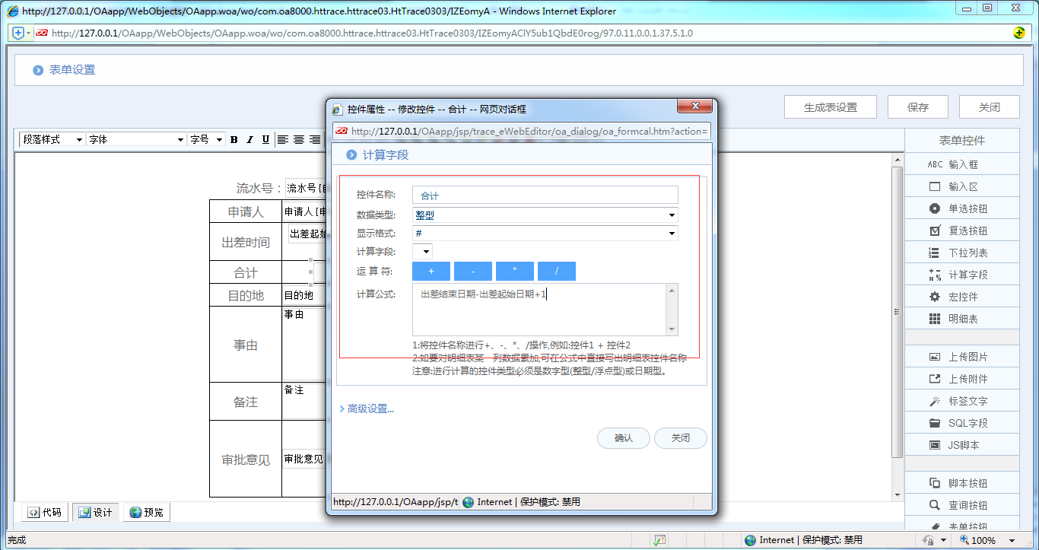Click the 确认 button

623,438
